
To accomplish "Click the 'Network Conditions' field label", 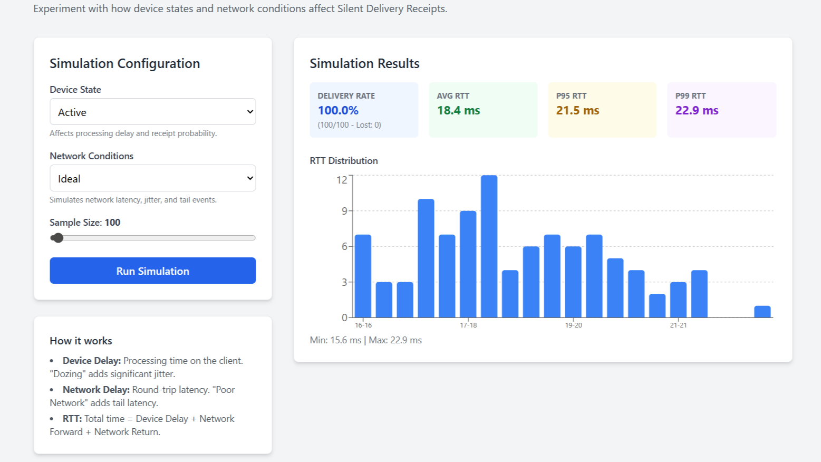I will pyautogui.click(x=92, y=156).
